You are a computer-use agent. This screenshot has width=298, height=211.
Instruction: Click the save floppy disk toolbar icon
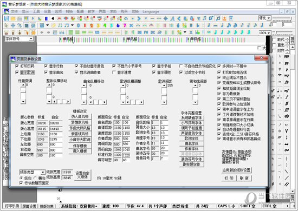tap(7, 18)
